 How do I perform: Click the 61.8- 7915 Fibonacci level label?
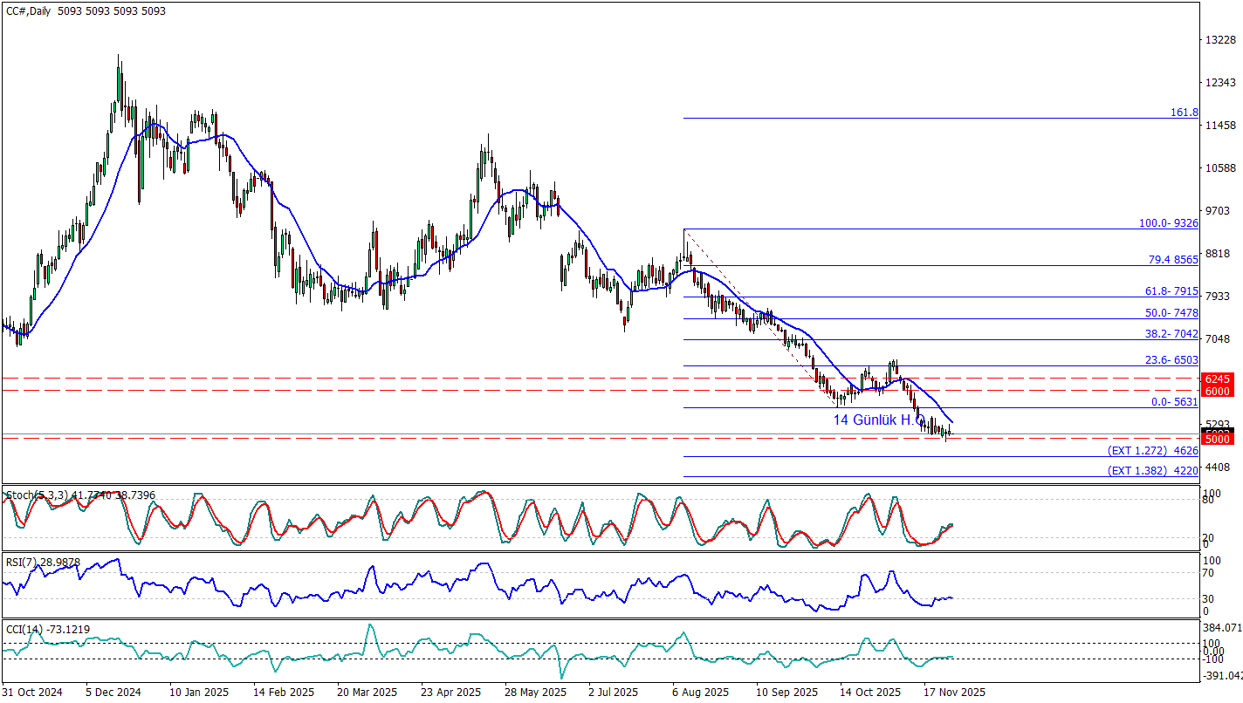[1171, 291]
